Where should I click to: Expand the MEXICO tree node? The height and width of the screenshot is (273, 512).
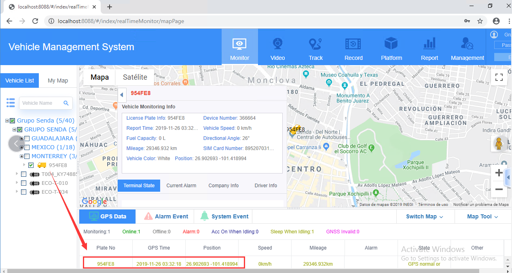pos(22,147)
